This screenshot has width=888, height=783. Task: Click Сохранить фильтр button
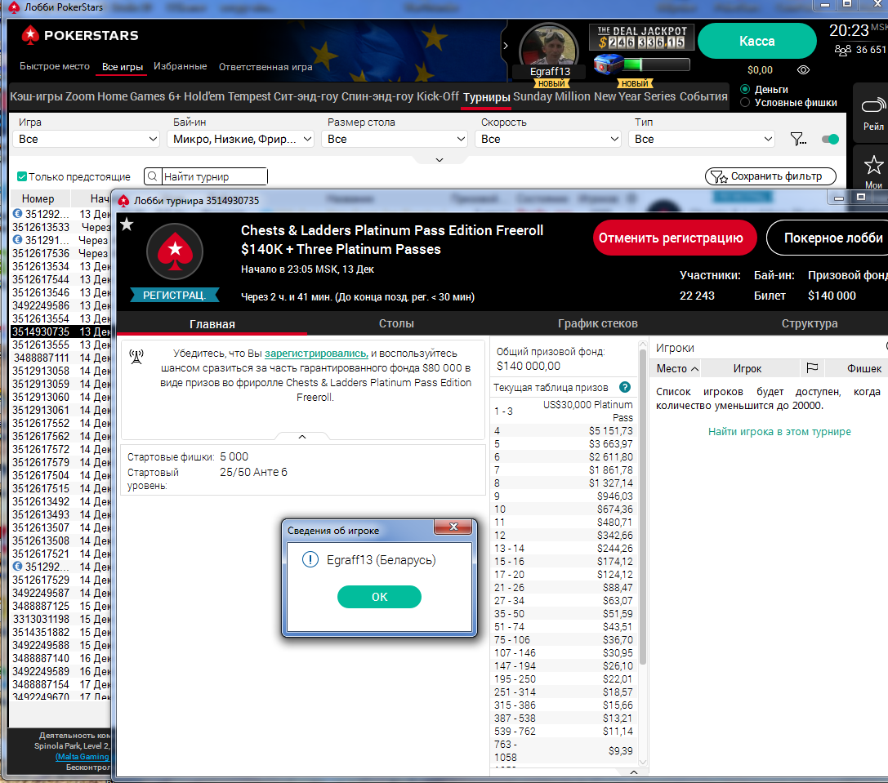click(x=770, y=176)
